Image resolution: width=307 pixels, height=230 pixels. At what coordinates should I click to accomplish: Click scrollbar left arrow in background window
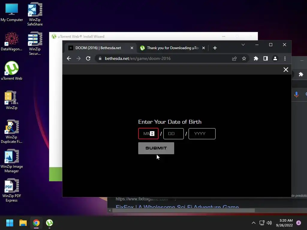coord(110,211)
